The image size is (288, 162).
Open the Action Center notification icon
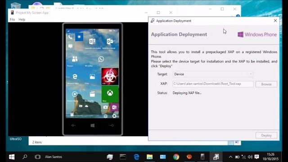click(256, 157)
